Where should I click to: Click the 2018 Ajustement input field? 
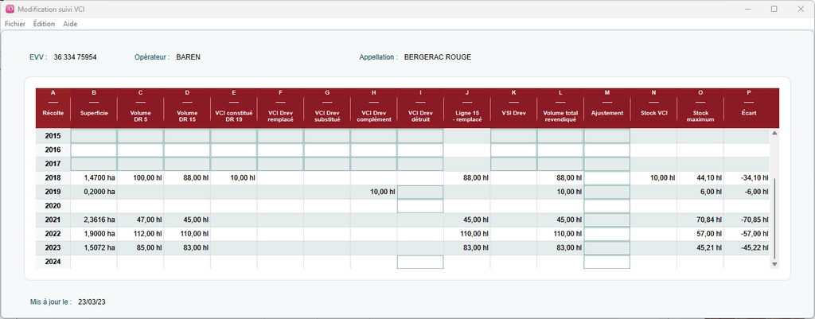[x=606, y=178]
